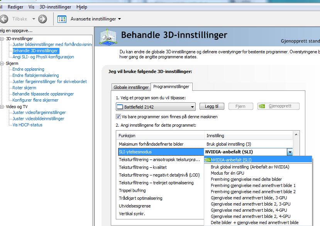Open Juster videofargeinnstillinger
The image size is (320, 226).
click(39, 112)
